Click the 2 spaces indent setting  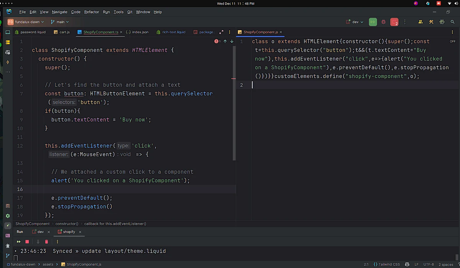(446, 264)
